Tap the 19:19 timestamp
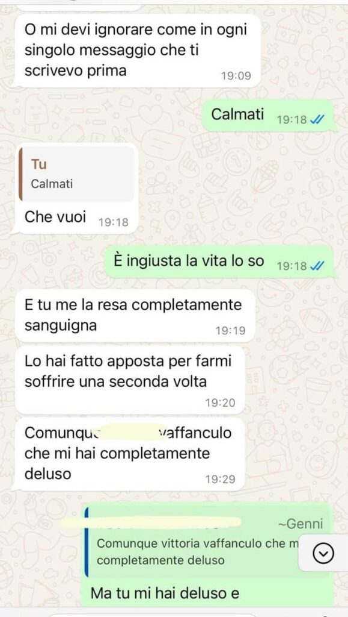The height and width of the screenshot is (617, 348). click(x=230, y=330)
